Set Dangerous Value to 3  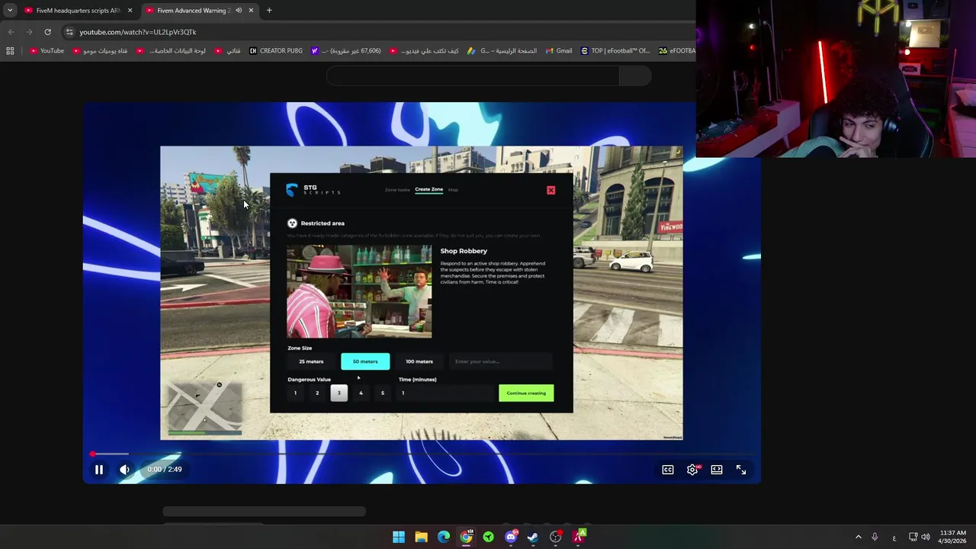coord(339,393)
